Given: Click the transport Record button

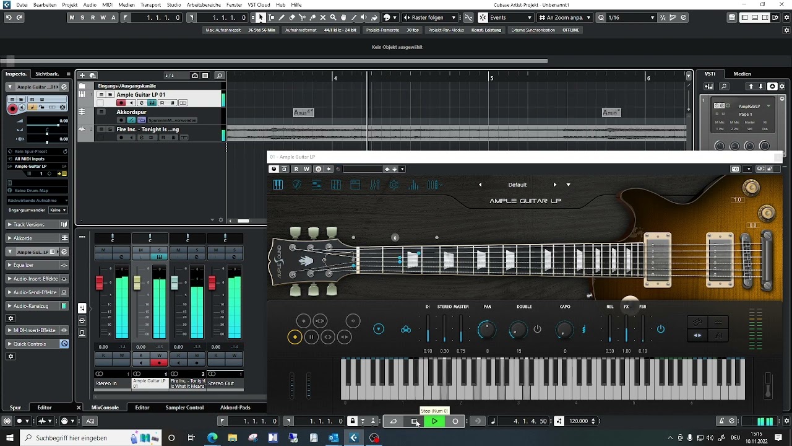Looking at the screenshot, I should pos(455,421).
